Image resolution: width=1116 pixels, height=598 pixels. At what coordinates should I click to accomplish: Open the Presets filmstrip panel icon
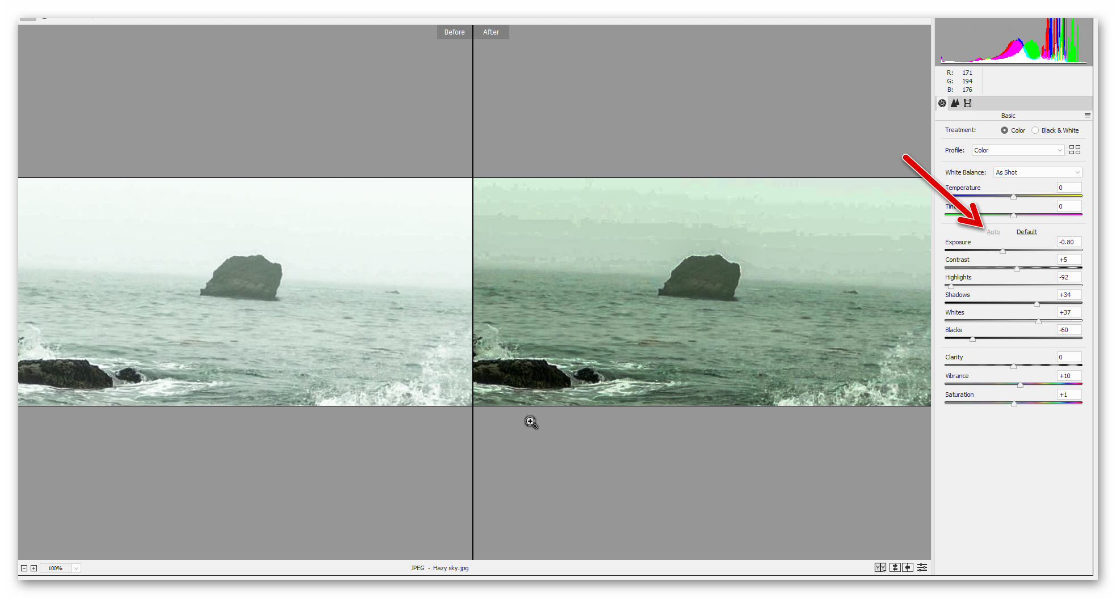pyautogui.click(x=967, y=103)
